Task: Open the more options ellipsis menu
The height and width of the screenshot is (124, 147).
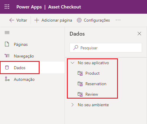Action: tap(118, 20)
